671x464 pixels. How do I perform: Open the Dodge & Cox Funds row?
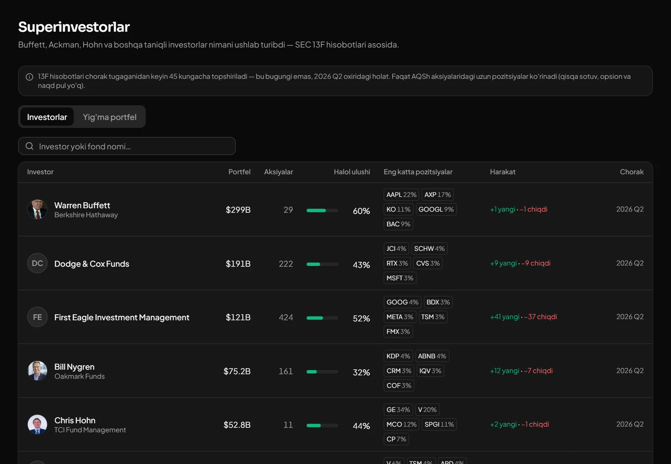tap(335, 263)
